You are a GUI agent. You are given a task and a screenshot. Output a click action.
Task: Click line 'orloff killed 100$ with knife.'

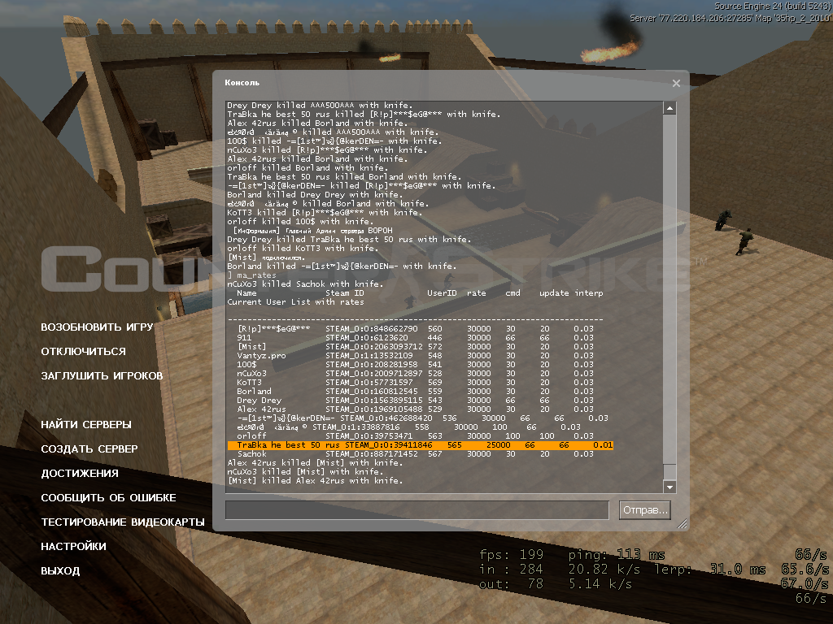[300, 222]
